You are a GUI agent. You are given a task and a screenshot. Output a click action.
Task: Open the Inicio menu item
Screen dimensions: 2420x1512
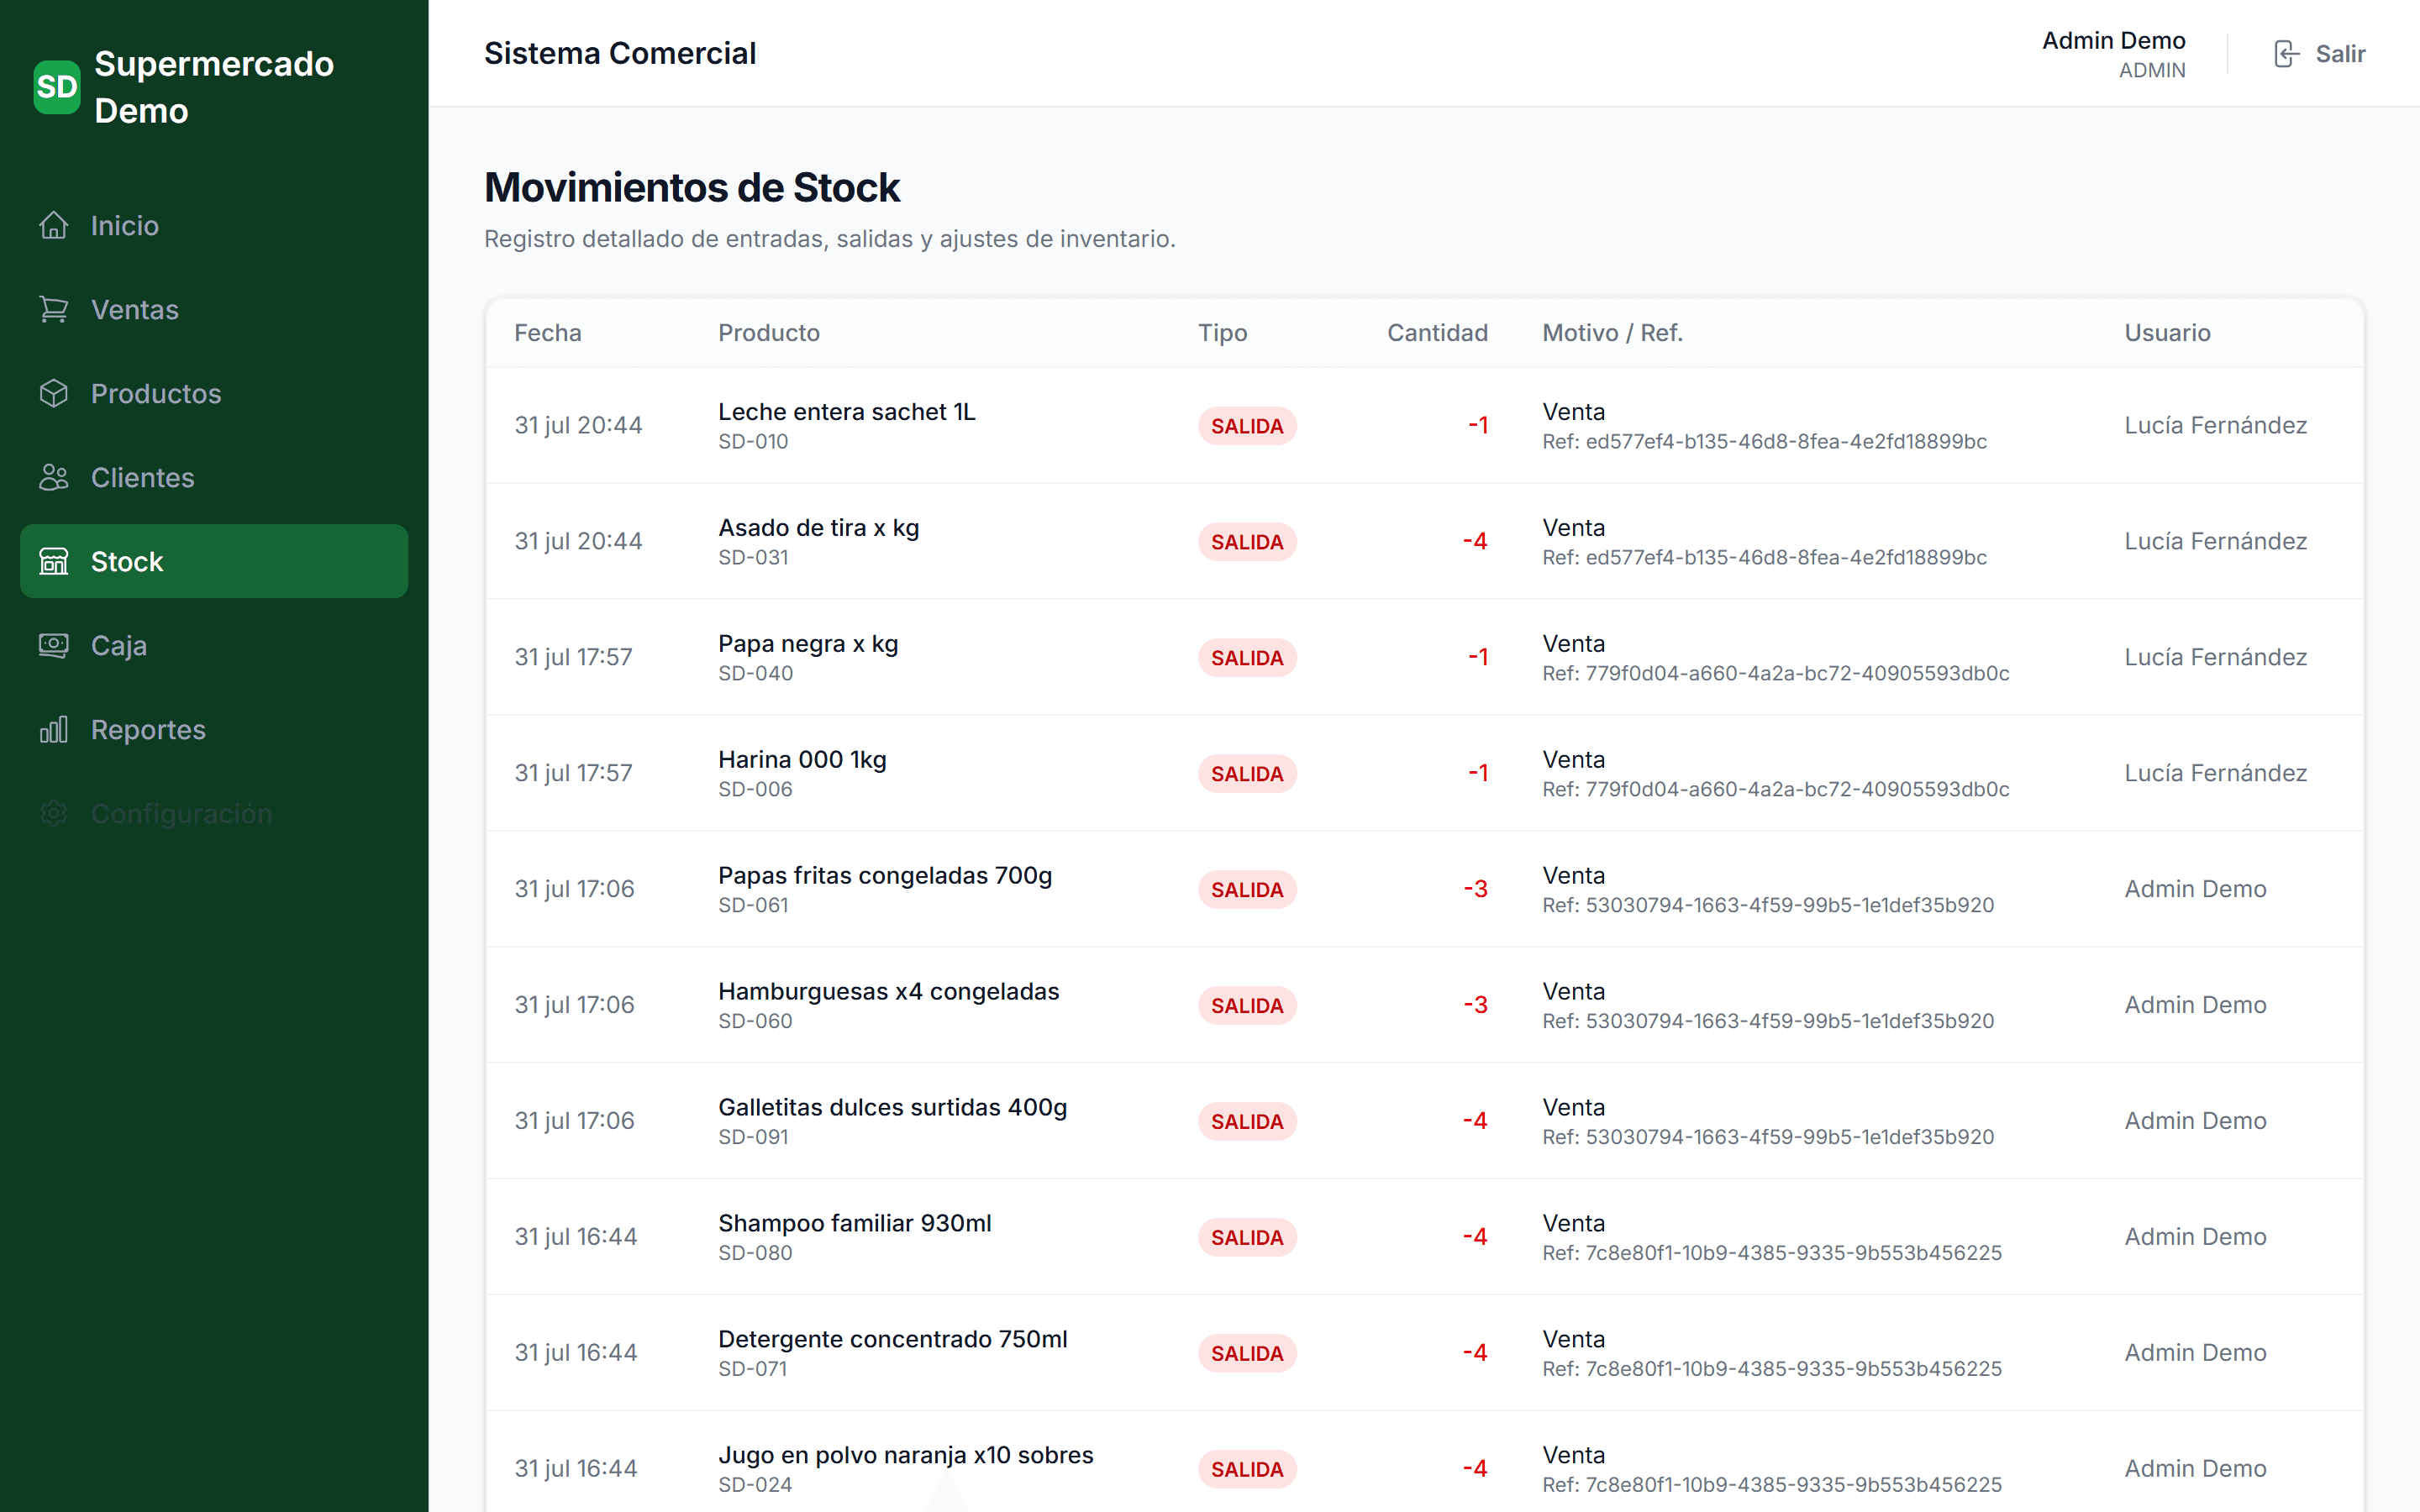click(x=214, y=225)
